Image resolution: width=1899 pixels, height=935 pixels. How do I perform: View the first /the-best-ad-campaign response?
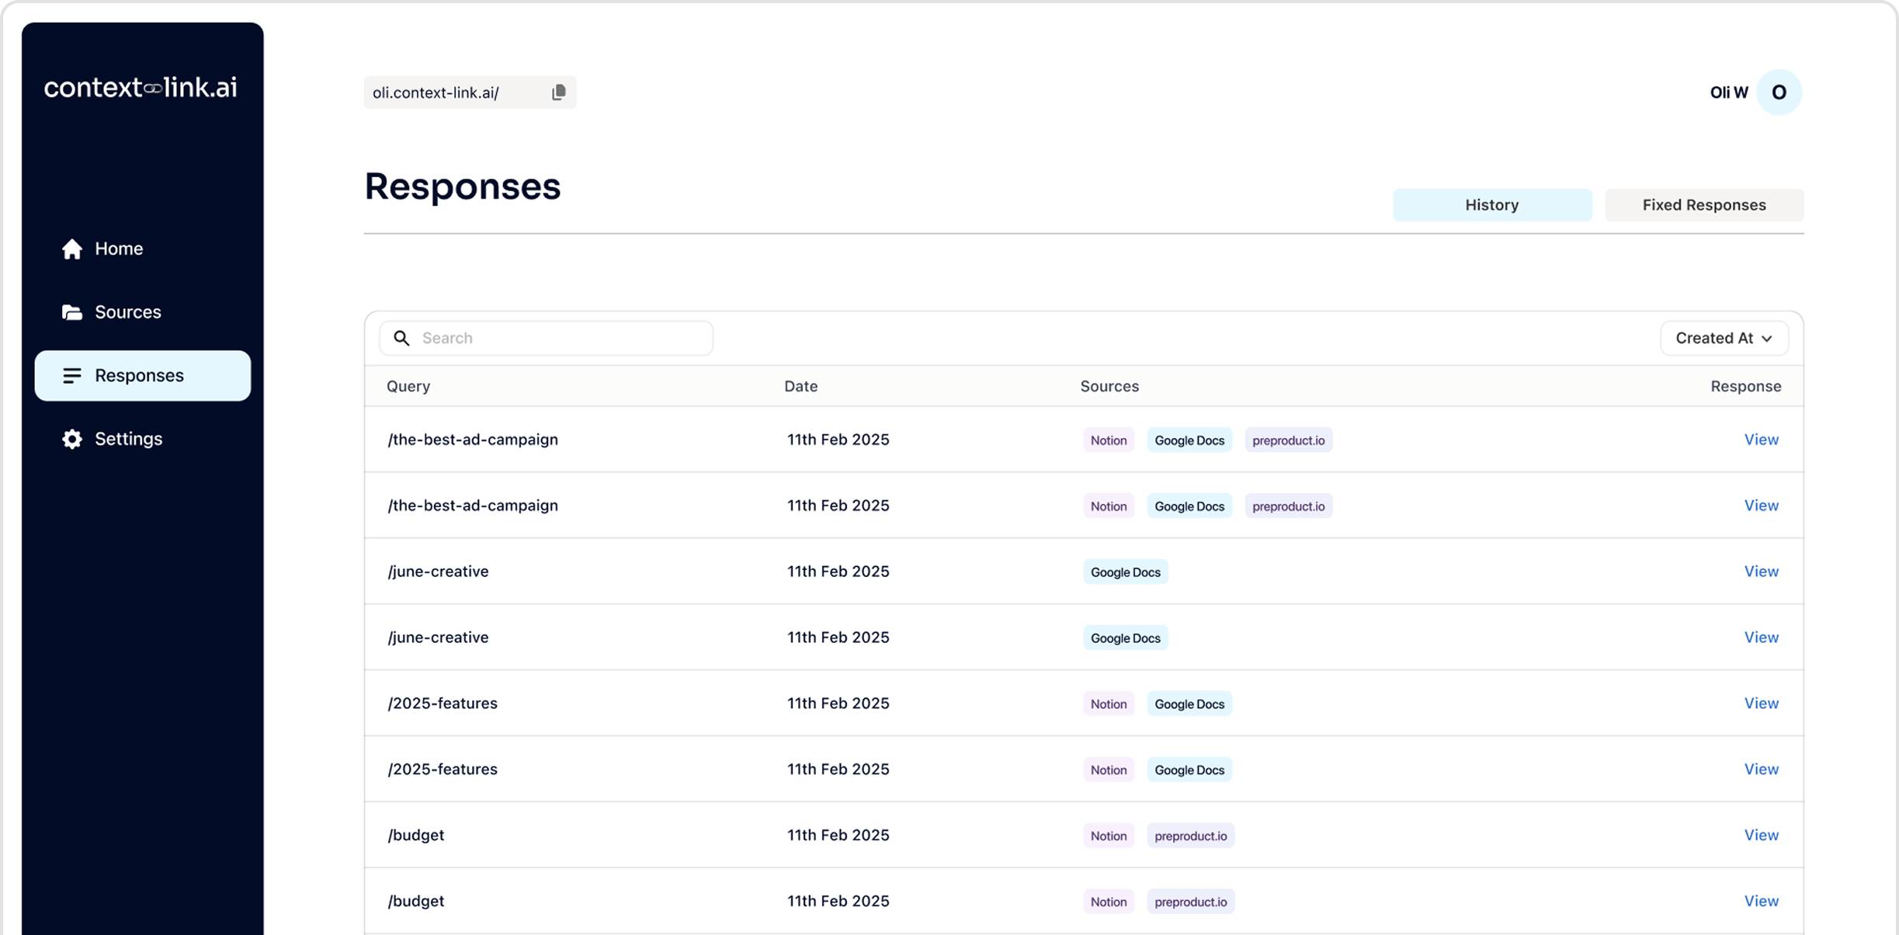(x=1761, y=439)
